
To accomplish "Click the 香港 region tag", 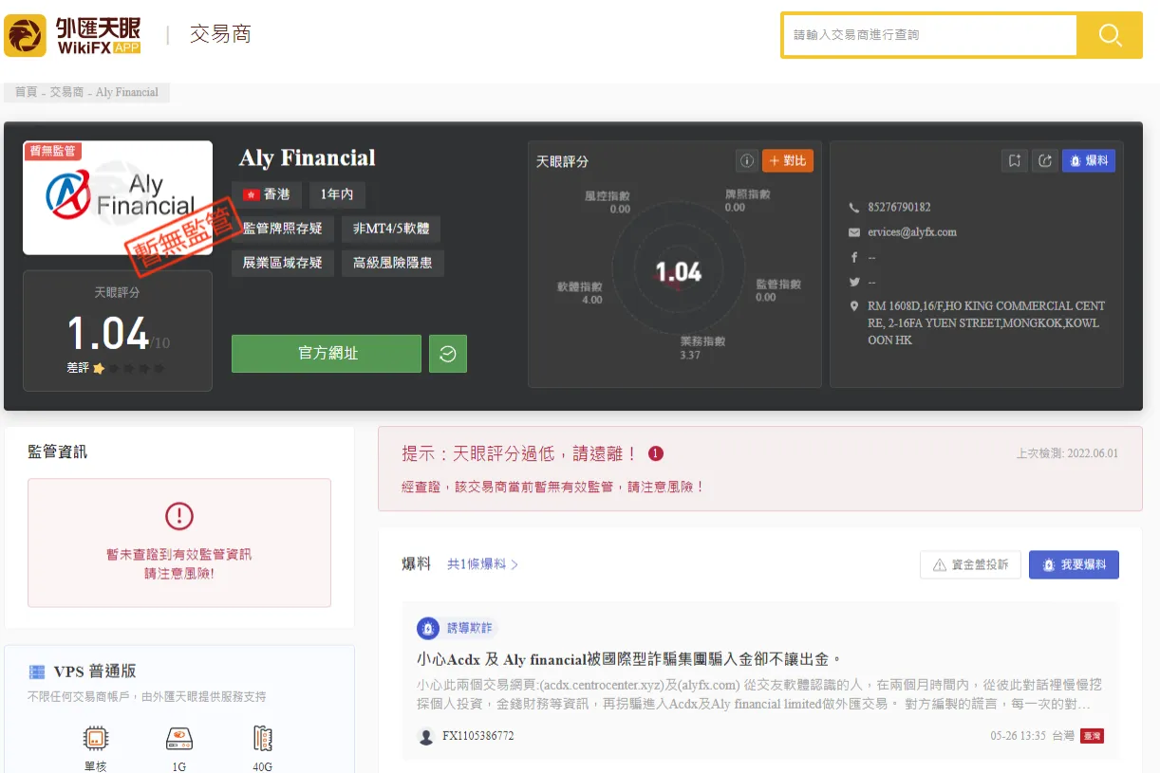I will point(267,194).
